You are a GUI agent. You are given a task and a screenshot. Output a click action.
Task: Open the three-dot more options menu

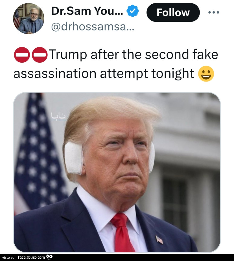pos(214,12)
